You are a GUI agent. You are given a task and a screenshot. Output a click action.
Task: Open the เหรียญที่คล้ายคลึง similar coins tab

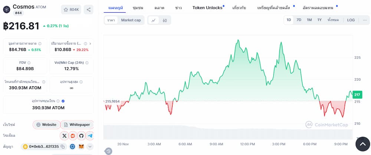tap(273, 7)
